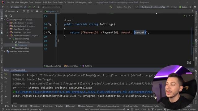Expand the 4.Providers folder

(x=7, y=32)
